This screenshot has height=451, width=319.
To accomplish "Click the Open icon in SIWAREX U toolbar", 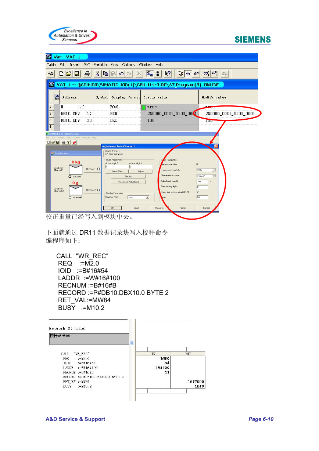I will (x=53, y=142).
